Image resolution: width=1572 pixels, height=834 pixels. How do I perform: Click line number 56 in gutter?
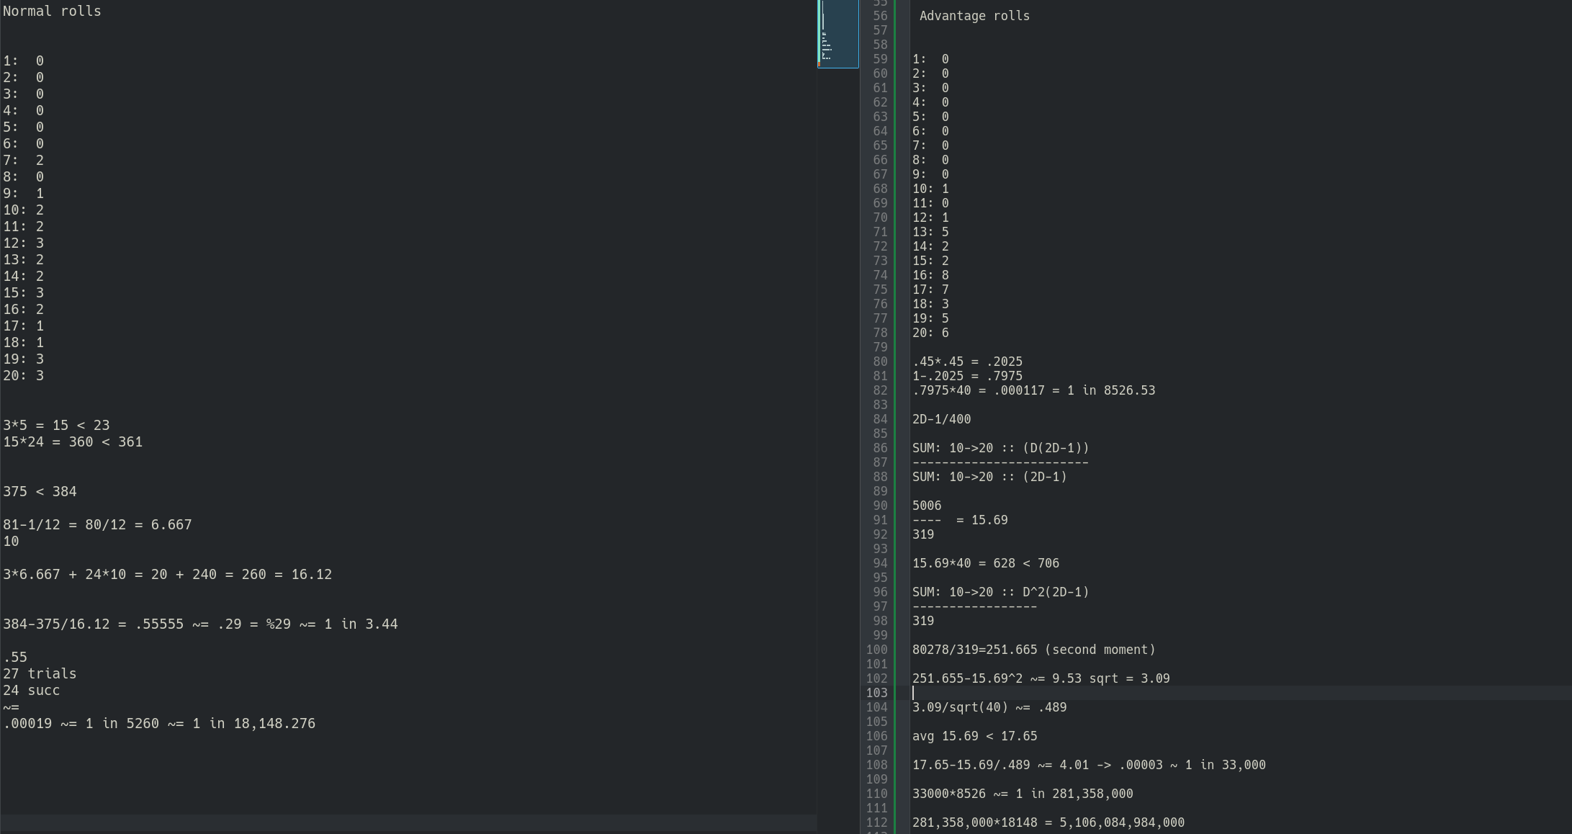pyautogui.click(x=880, y=16)
